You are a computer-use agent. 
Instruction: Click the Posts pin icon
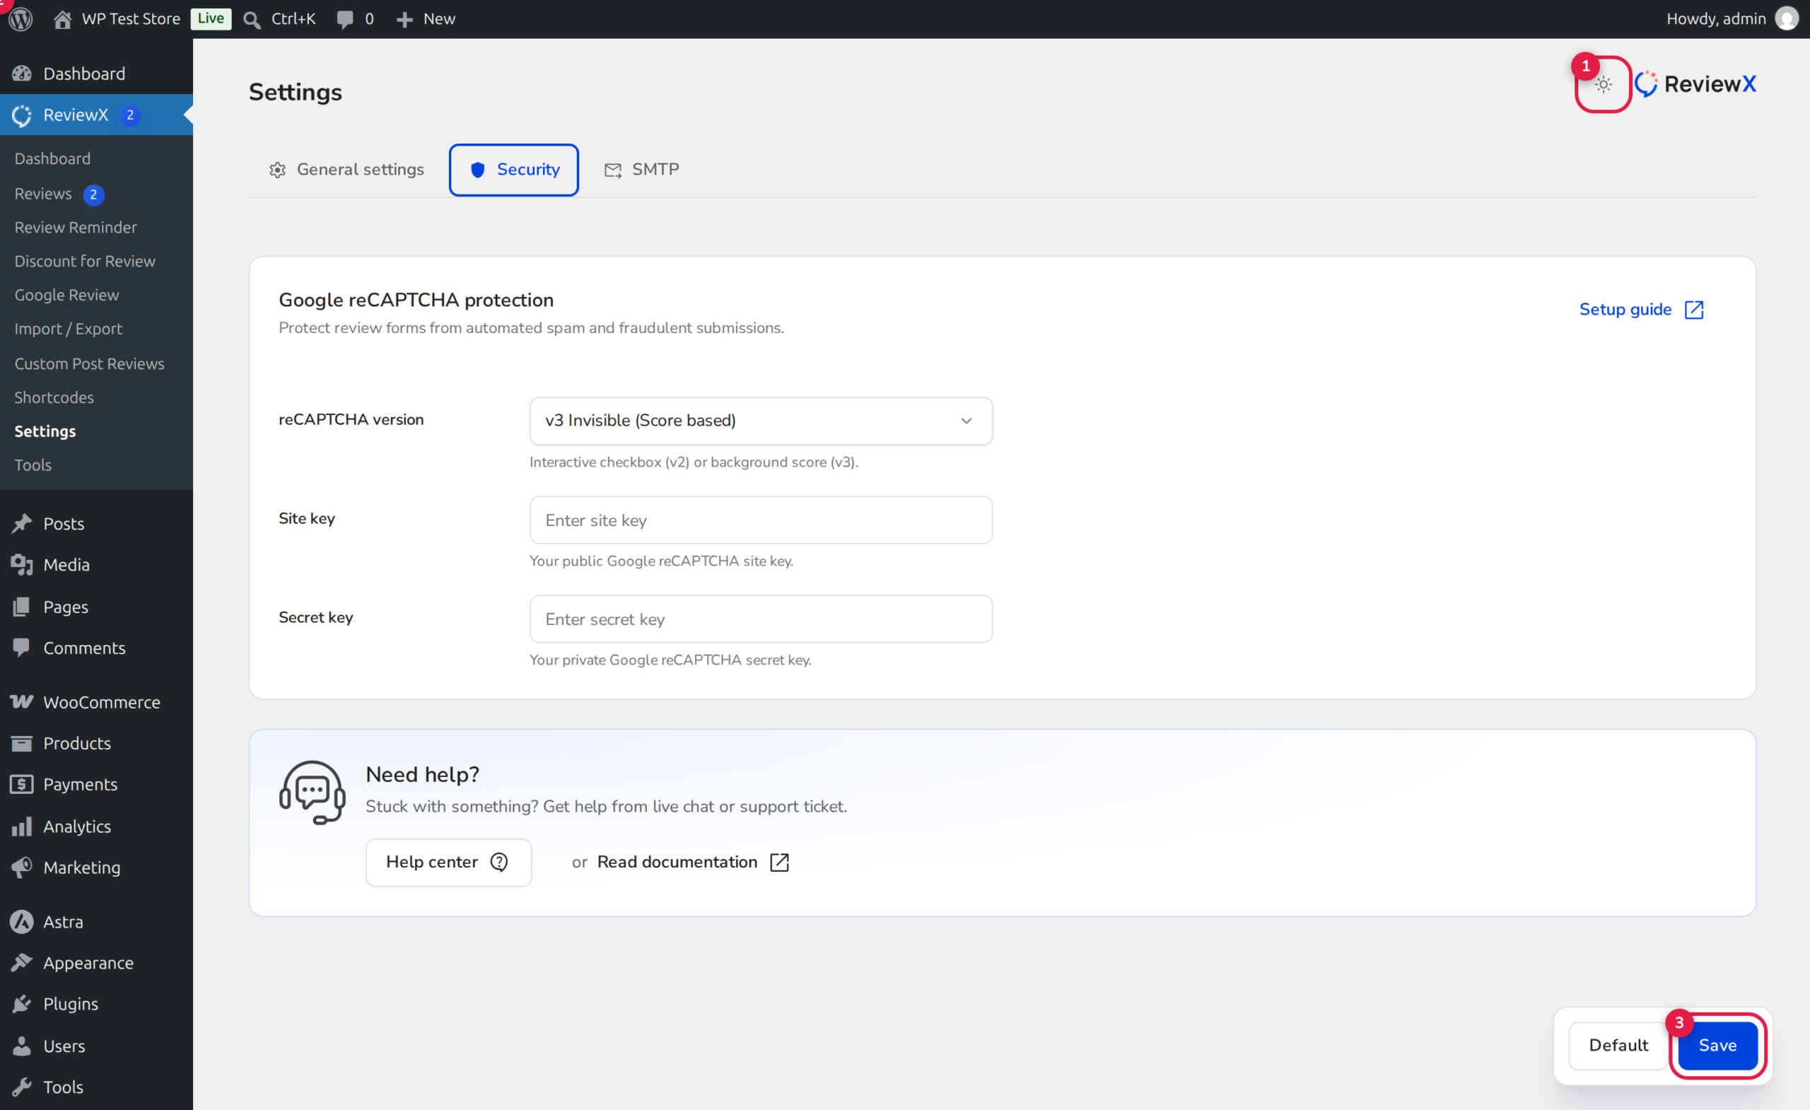click(x=22, y=523)
